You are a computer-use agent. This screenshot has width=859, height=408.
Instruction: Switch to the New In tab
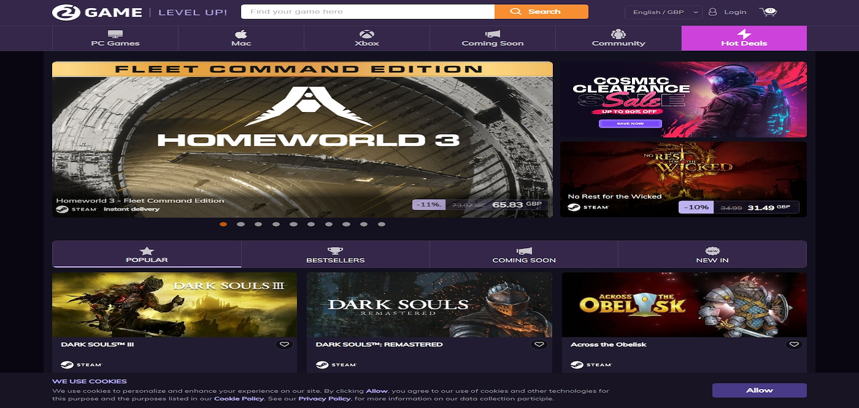(x=712, y=254)
